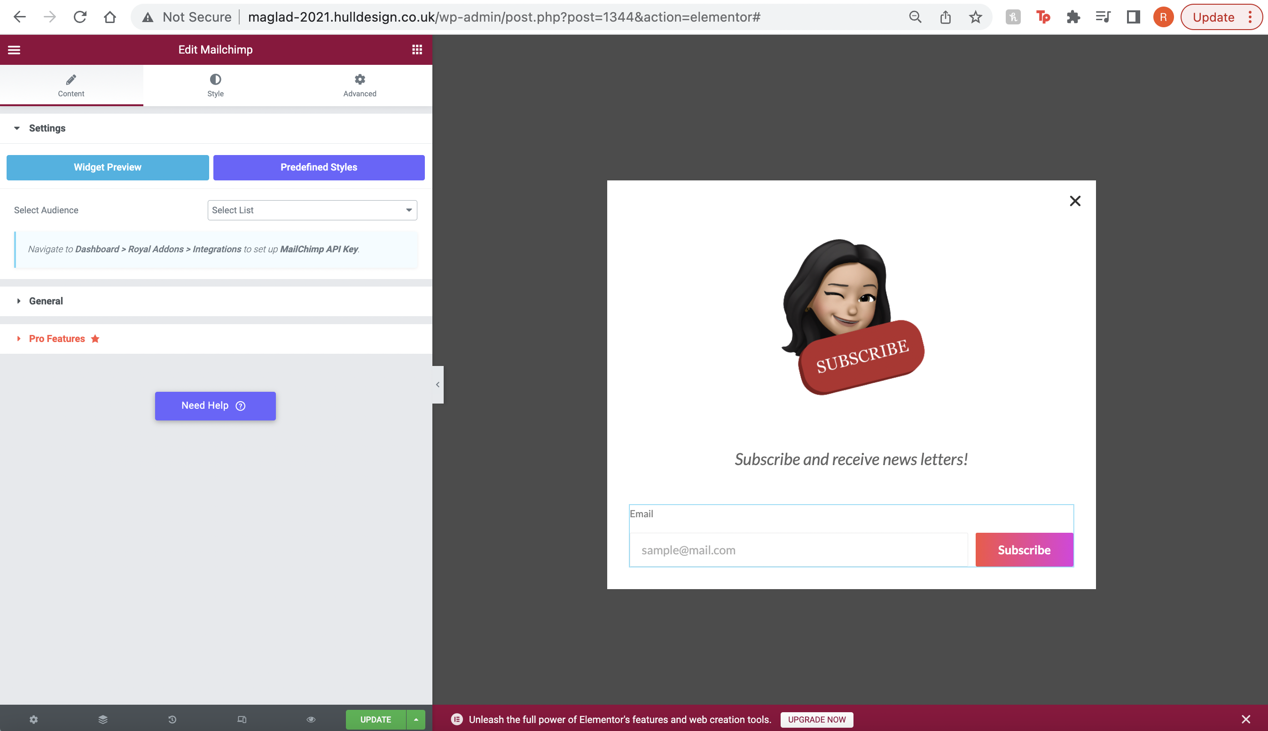Click the Widget Preview button
This screenshot has height=731, width=1268.
(108, 167)
